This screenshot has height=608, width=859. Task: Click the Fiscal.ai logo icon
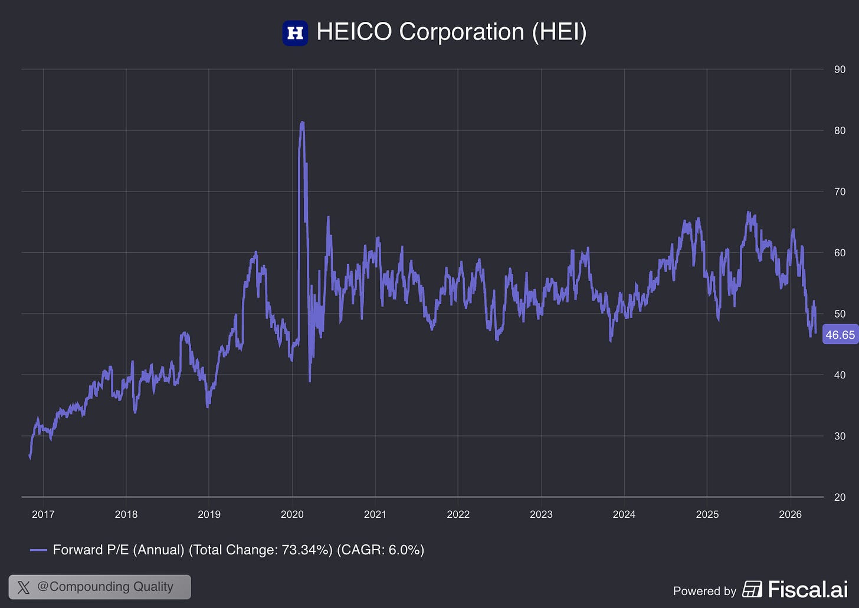(x=752, y=589)
